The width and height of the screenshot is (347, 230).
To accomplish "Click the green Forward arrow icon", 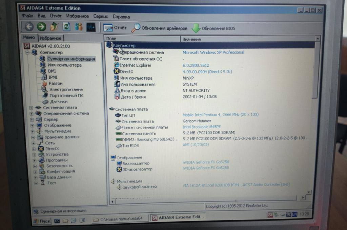I will pos(41,27).
